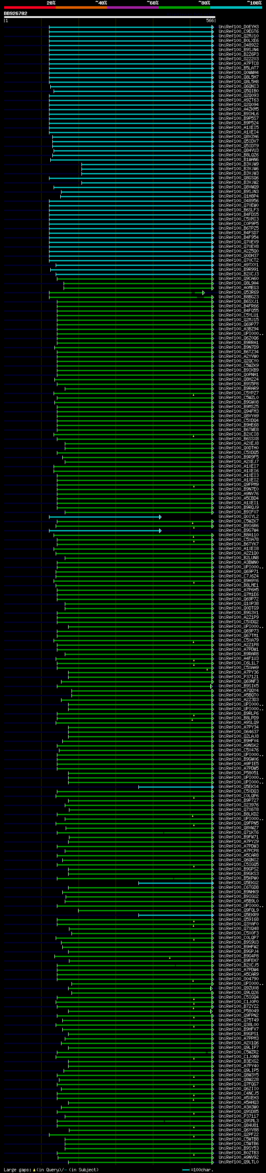This screenshot has height=1173, width=266.
Task: Select hit label UniRef100_A1XEI5
Action: coord(239,127)
